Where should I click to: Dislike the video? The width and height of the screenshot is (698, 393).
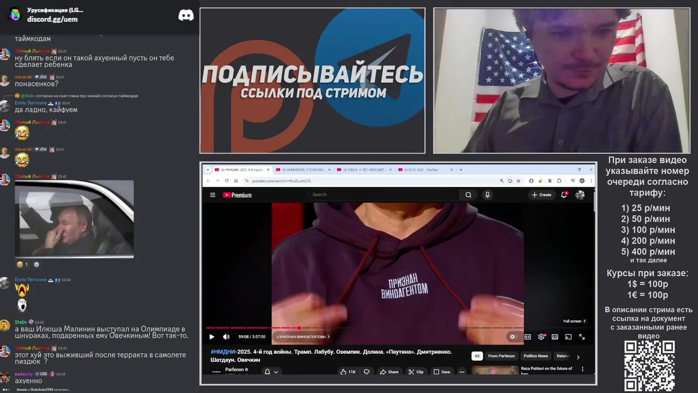[x=366, y=372]
